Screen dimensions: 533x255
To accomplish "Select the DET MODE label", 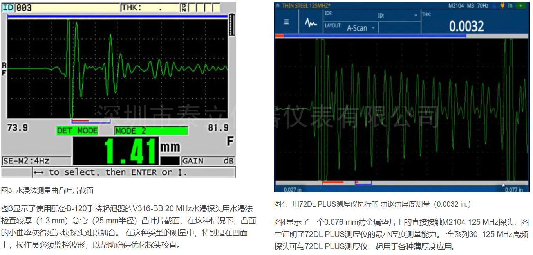I will tap(78, 131).
